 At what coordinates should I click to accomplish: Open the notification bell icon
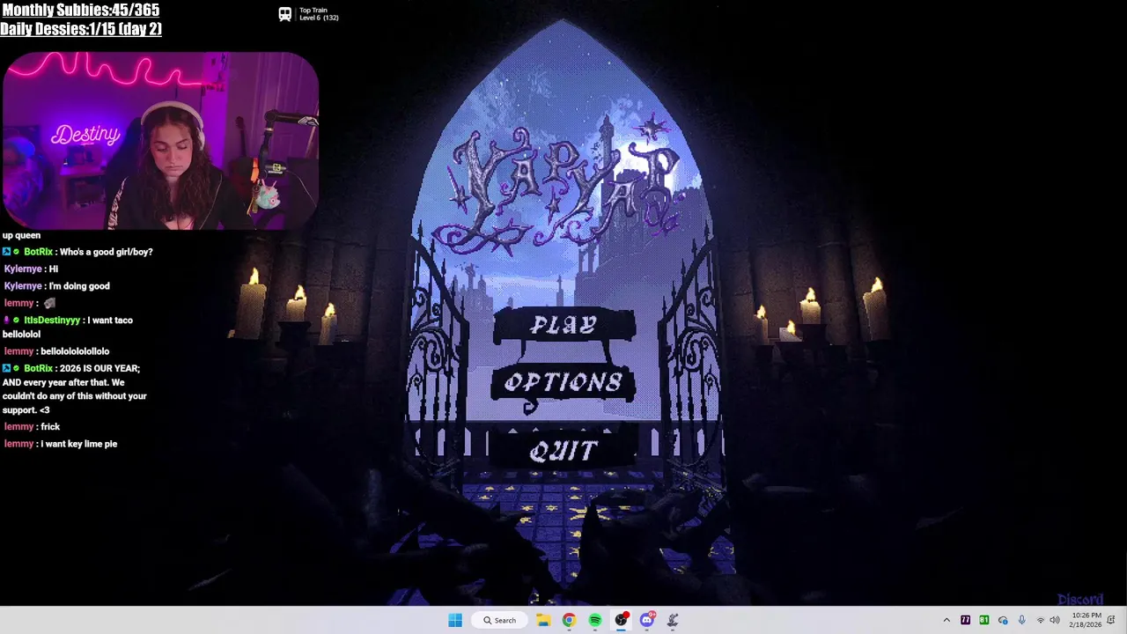pyautogui.click(x=1112, y=620)
